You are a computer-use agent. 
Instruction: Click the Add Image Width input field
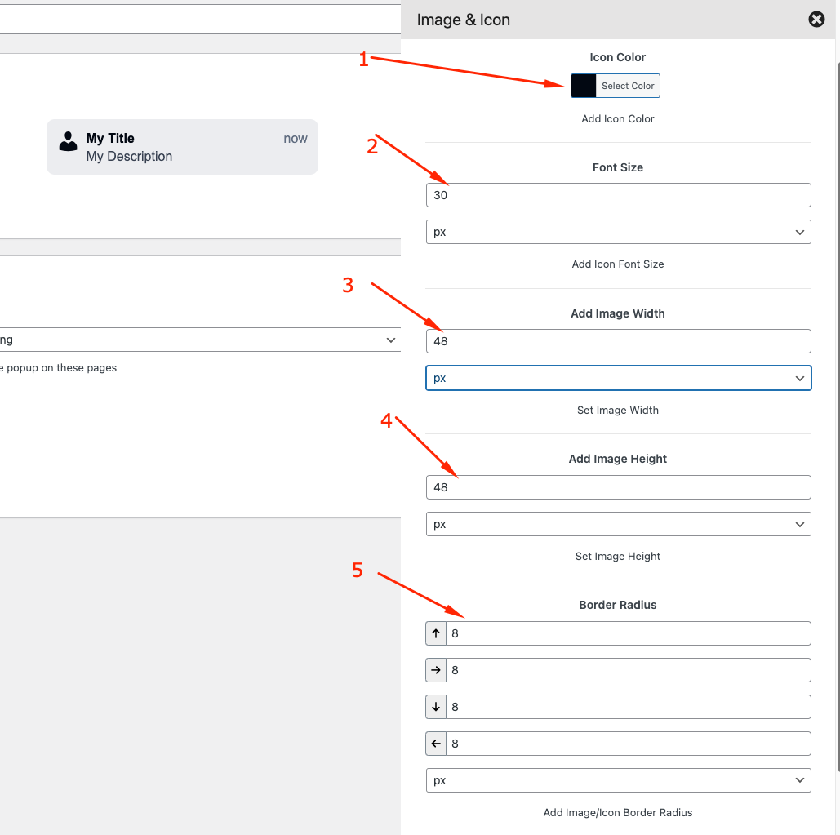click(x=618, y=341)
